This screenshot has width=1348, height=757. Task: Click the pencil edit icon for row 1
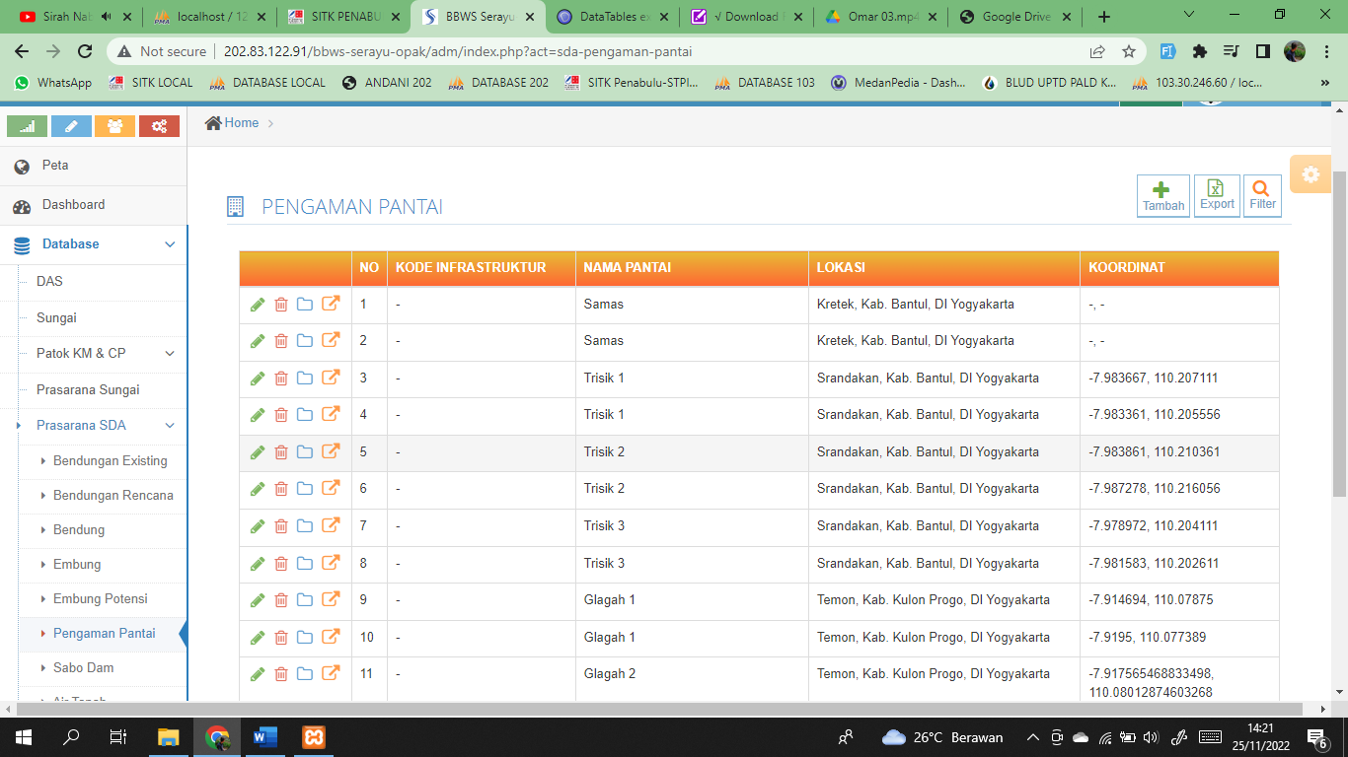(x=258, y=305)
